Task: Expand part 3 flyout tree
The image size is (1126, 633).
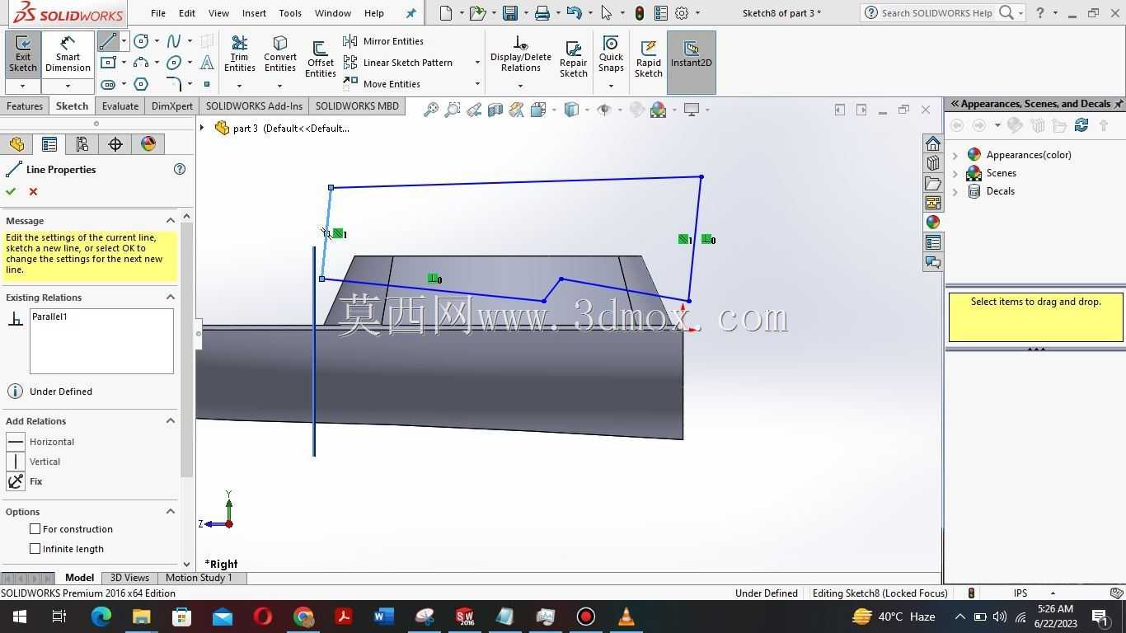Action: [202, 128]
